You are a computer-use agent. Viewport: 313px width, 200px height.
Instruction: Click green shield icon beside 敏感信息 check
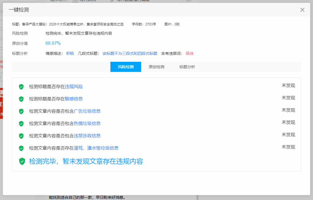point(21,99)
